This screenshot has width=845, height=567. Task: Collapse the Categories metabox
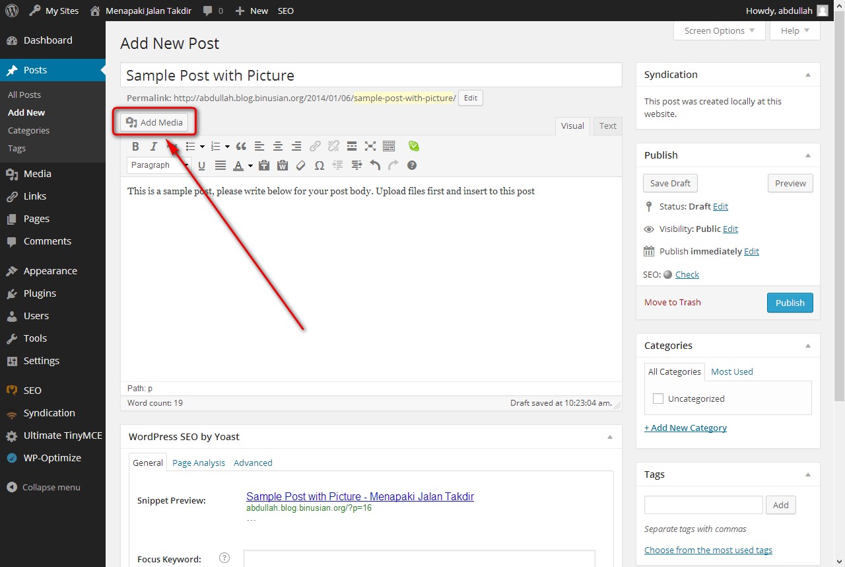808,346
